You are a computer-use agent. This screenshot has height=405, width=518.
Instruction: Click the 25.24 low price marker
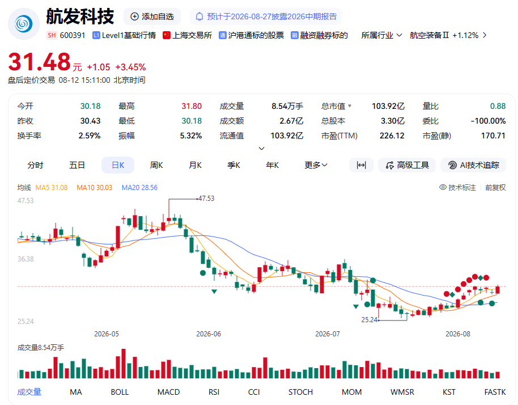pyautogui.click(x=370, y=320)
